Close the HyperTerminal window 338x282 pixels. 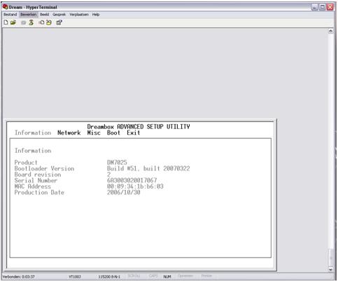pos(330,7)
